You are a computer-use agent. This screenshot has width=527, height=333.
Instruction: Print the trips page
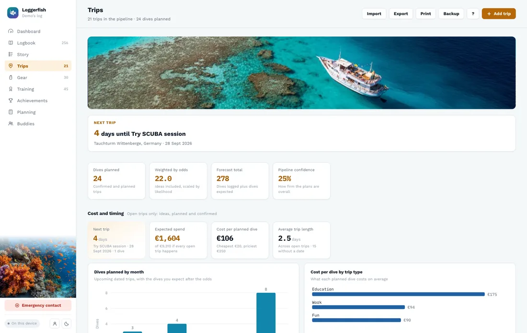[x=425, y=13]
